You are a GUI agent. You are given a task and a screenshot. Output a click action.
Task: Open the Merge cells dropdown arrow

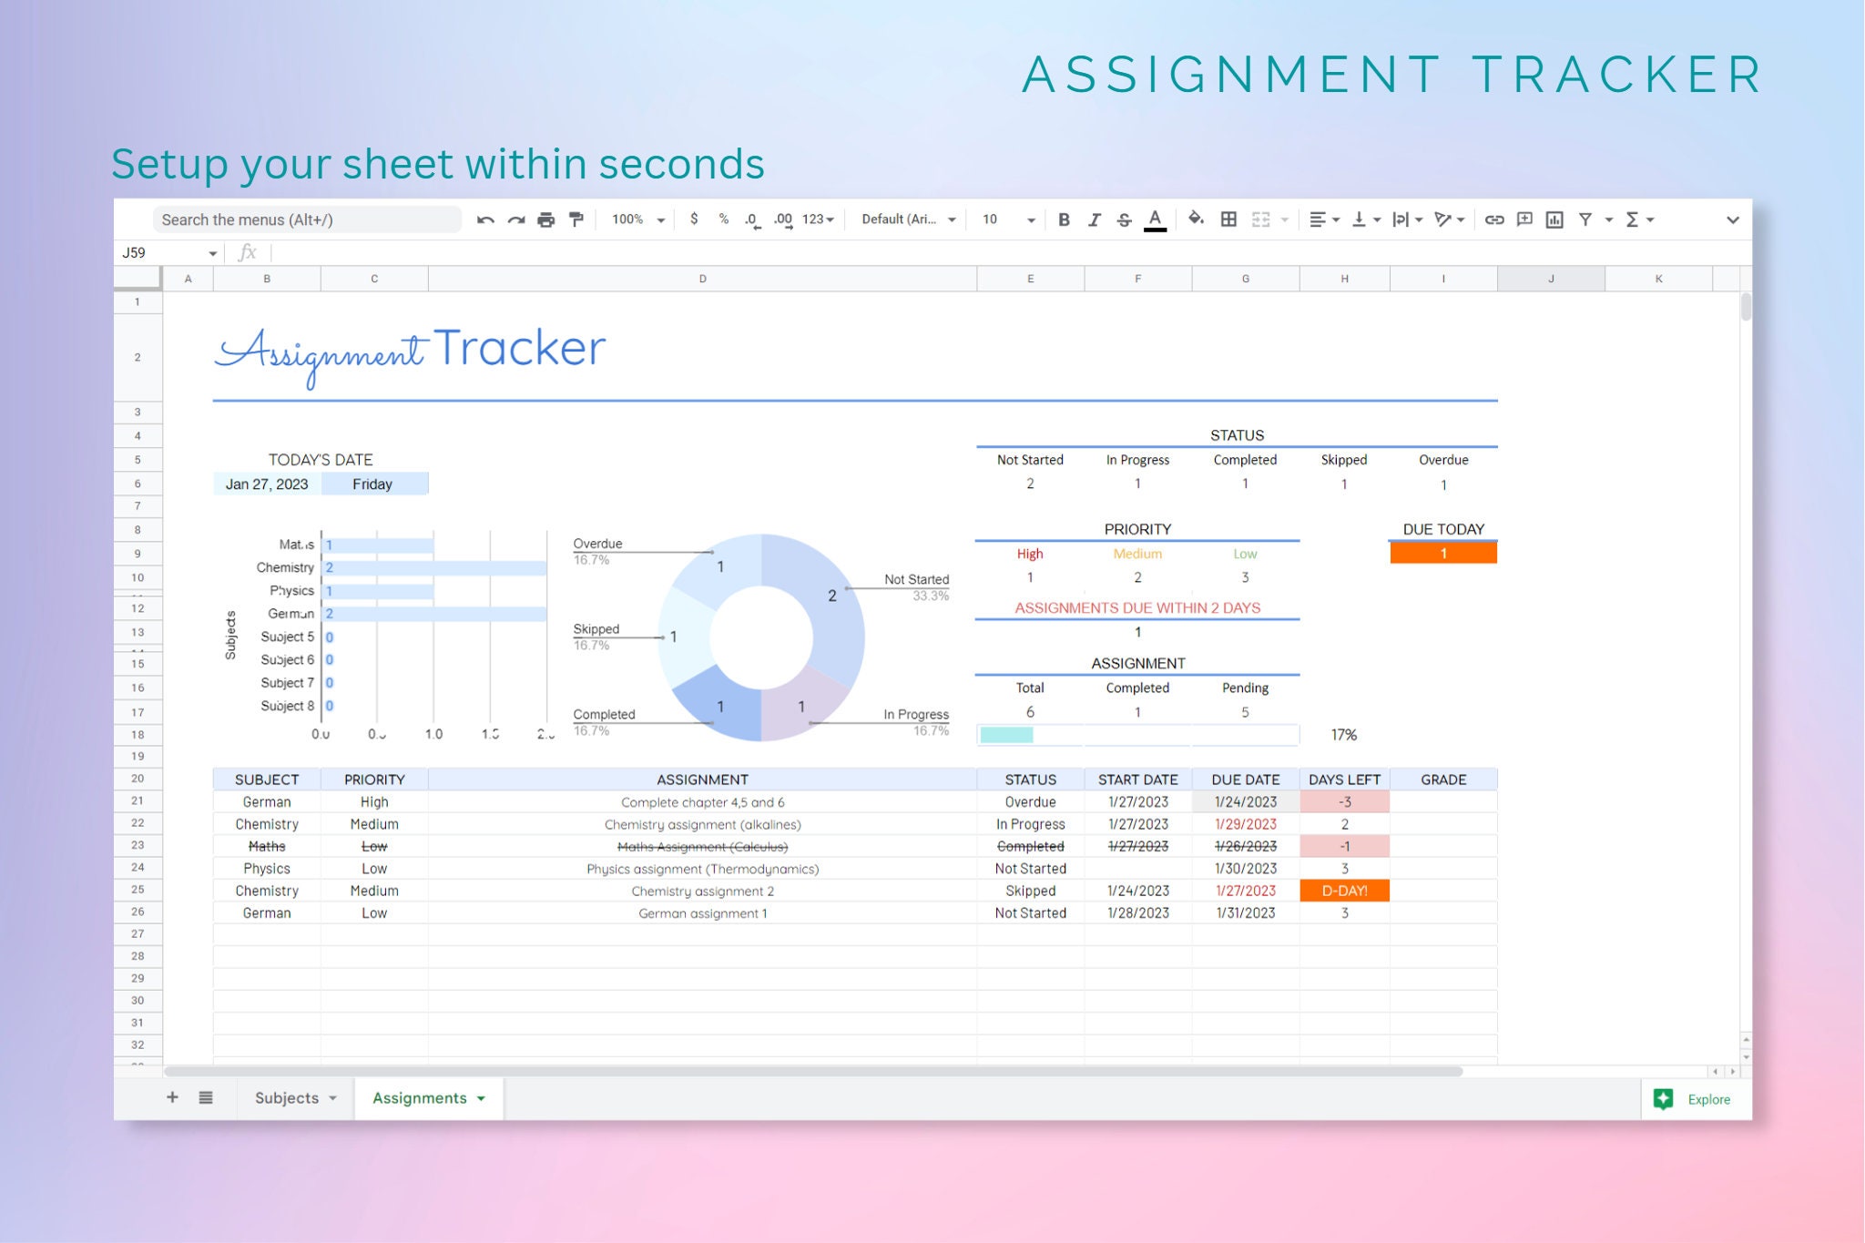(x=1285, y=220)
